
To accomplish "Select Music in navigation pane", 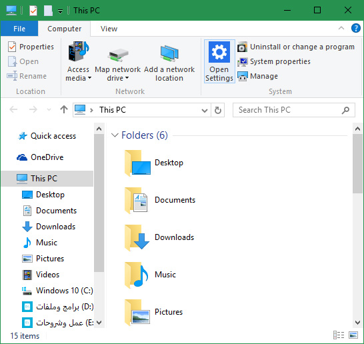I will tap(40, 243).
